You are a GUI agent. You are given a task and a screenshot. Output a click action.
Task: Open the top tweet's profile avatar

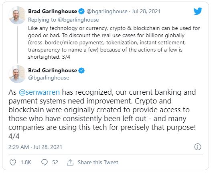17,15
